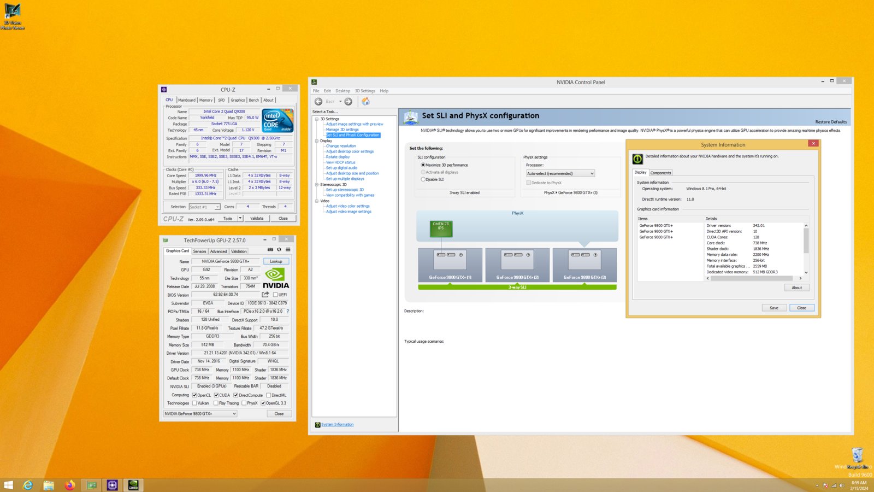Screen dimensions: 874x492
Task: Select the GeForce 9800 GTX+ (2) card diagram
Action: pyautogui.click(x=517, y=265)
